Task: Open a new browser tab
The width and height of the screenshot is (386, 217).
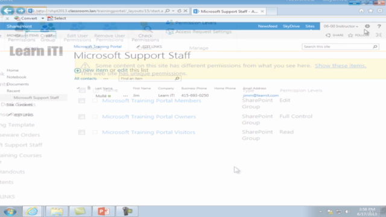Action: coord(272,11)
